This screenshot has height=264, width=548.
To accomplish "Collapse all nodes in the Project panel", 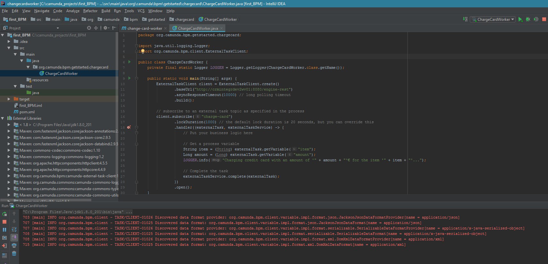I will point(96,28).
